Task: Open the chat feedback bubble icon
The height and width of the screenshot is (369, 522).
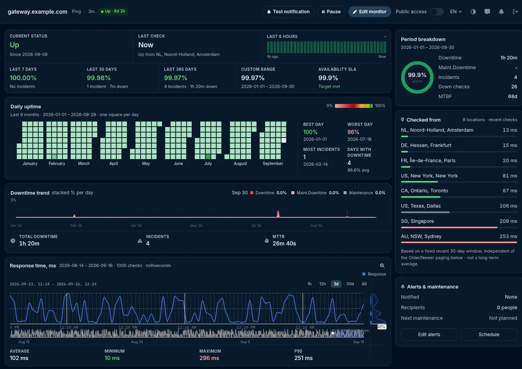Action: pos(487,12)
